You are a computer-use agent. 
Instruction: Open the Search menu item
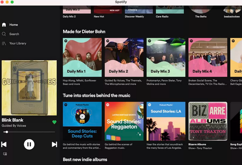[14, 34]
